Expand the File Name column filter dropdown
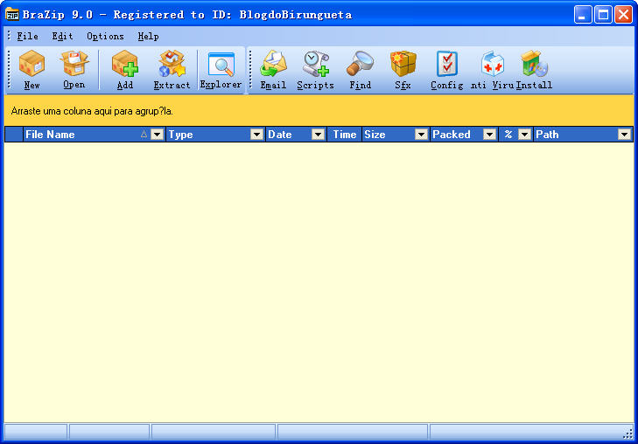The width and height of the screenshot is (638, 444). coord(157,135)
